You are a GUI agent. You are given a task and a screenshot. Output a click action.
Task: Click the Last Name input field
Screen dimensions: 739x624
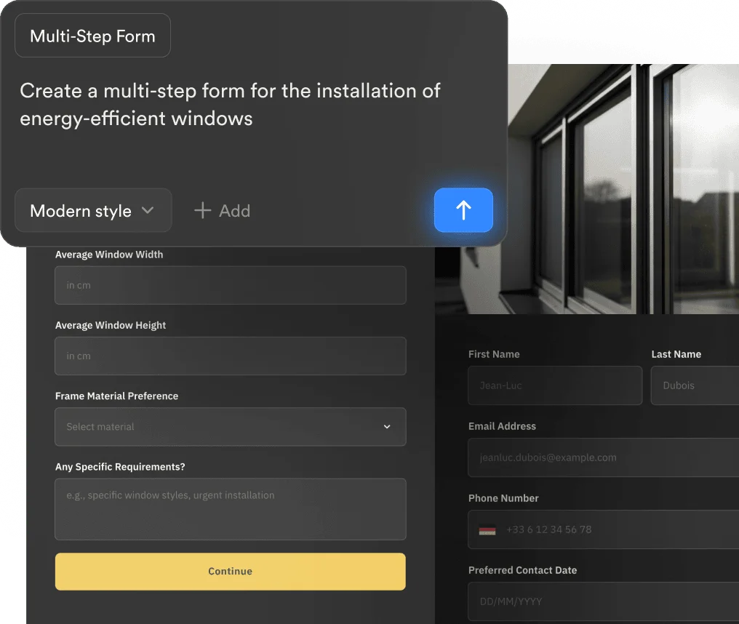click(x=695, y=385)
